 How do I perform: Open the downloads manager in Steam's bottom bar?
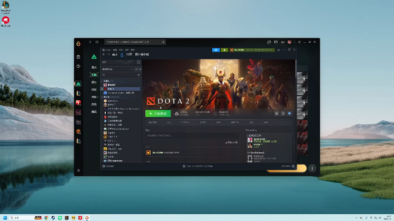(198, 166)
